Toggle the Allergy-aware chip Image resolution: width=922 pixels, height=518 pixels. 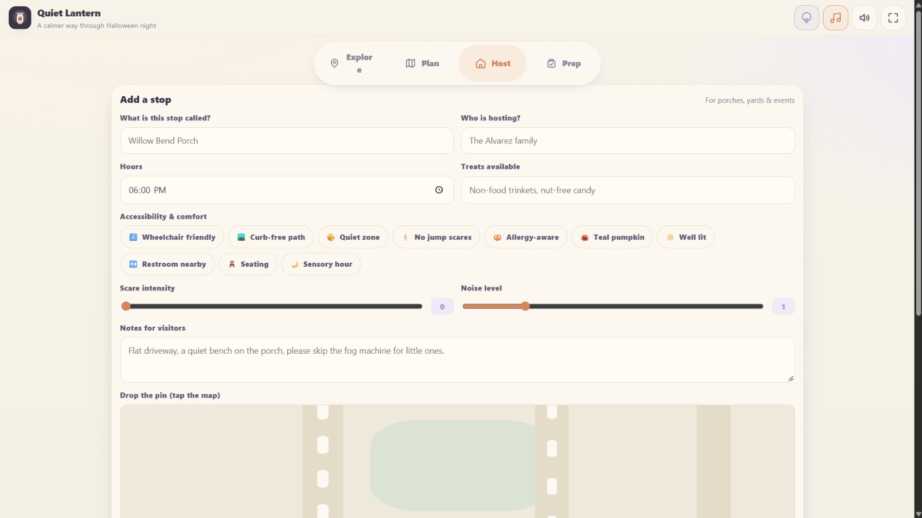pos(526,237)
